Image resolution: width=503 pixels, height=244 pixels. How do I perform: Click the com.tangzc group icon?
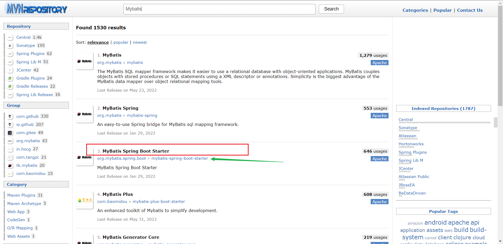tap(10, 157)
